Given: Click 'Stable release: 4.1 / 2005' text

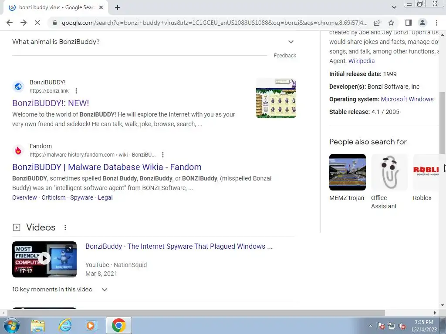Looking at the screenshot, I should 364,112.
